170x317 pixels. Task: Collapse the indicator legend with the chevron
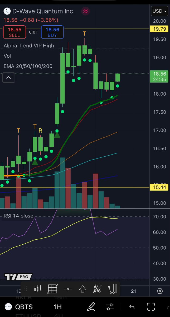tap(9, 78)
